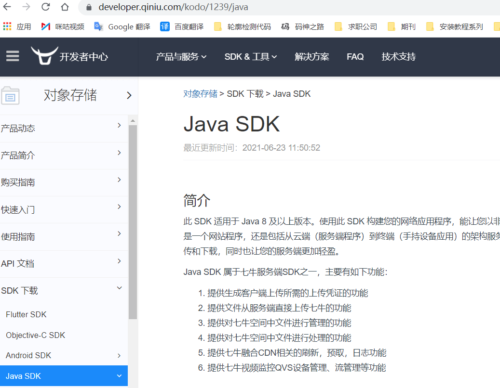Screen dimensions: 500x388
Task: Open the 安装教程系列 bookmark folder
Action: tap(454, 26)
